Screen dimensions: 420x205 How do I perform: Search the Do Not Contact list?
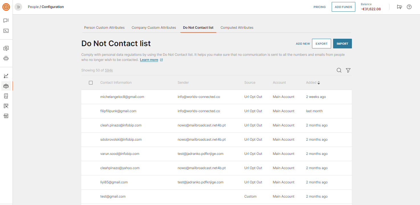point(339,70)
